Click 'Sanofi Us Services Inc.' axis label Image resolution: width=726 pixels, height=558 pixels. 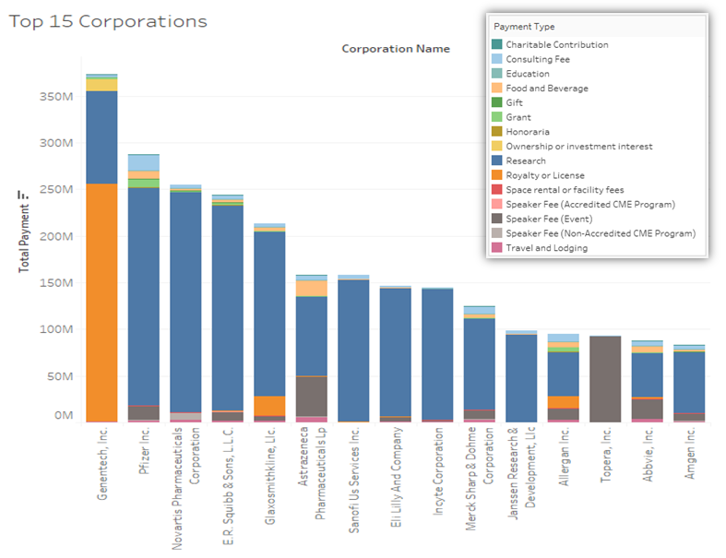click(x=353, y=480)
